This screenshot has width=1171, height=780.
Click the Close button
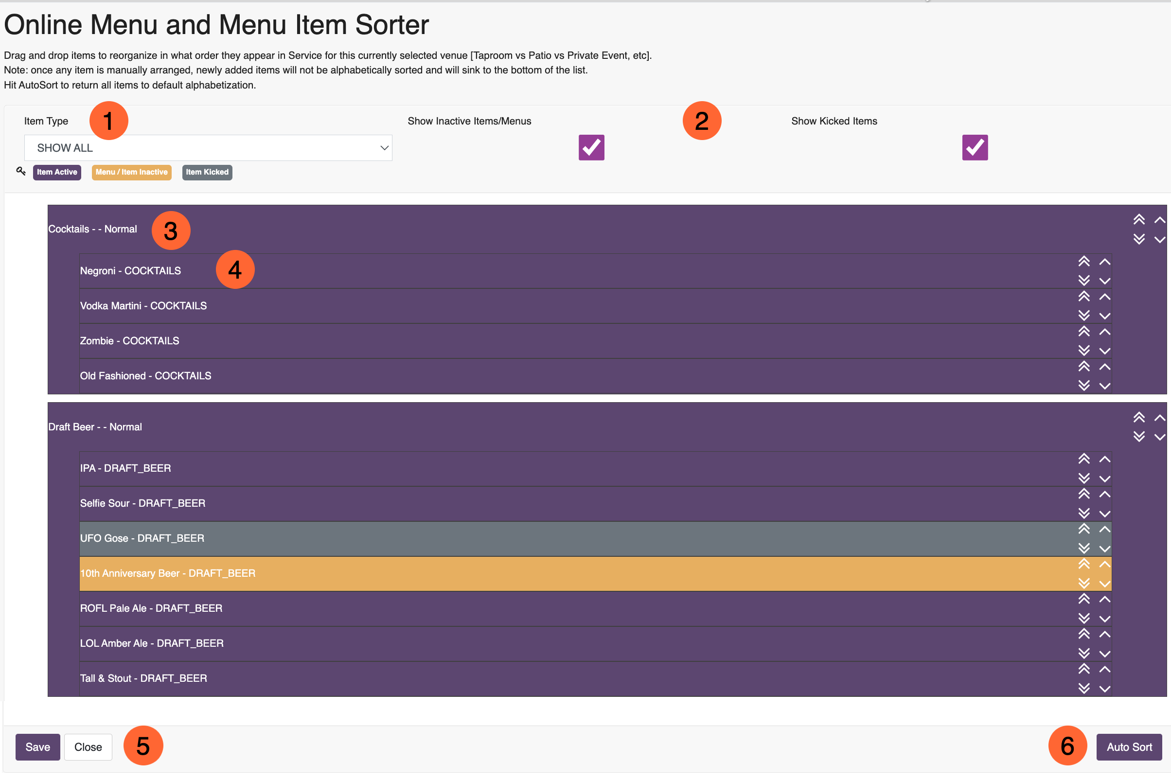pos(88,746)
